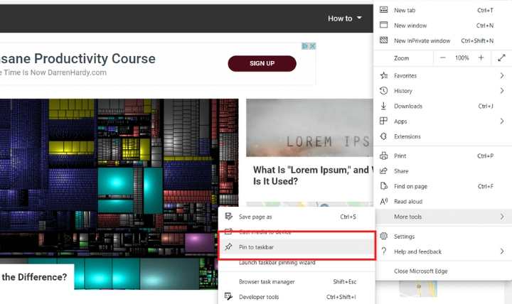The image size is (512, 304).
Task: Click the 100% zoom level value
Action: (x=462, y=58)
